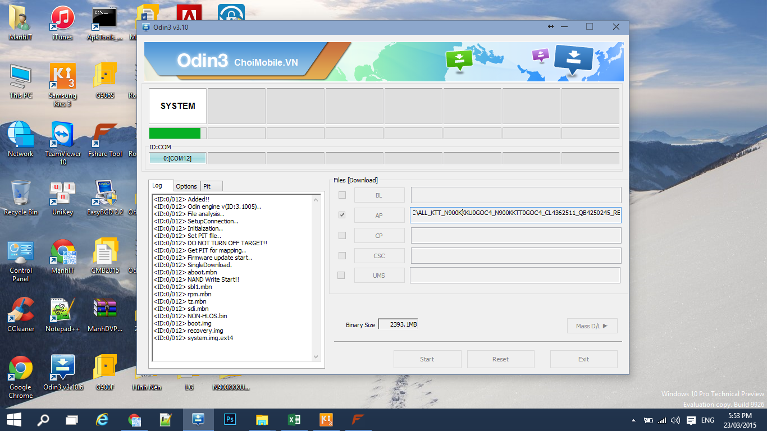
Task: Open the notifications action center icon
Action: pyautogui.click(x=691, y=420)
